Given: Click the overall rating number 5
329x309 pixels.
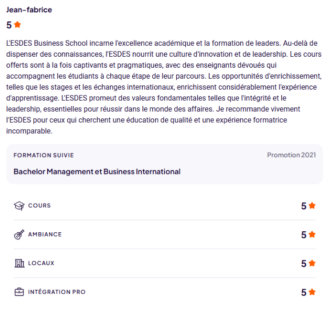Looking at the screenshot, I should coord(9,25).
